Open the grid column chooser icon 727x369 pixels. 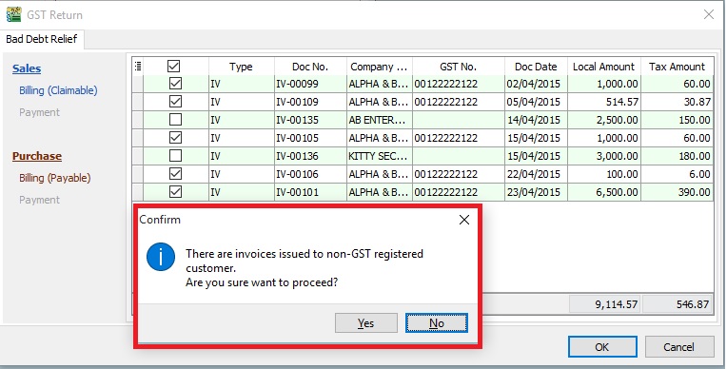[138, 67]
